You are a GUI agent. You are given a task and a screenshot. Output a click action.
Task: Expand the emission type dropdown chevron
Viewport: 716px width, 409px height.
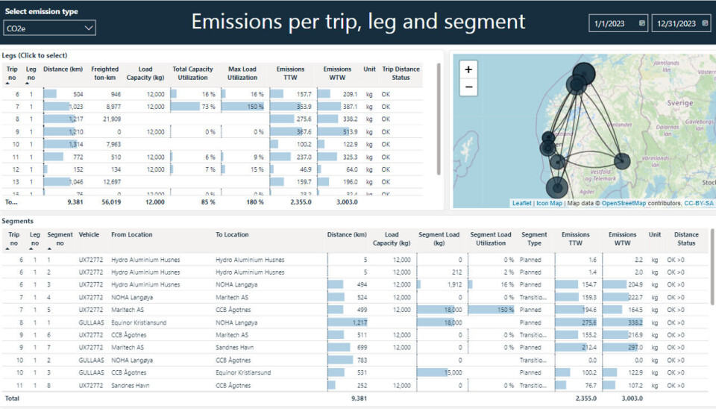pos(89,28)
